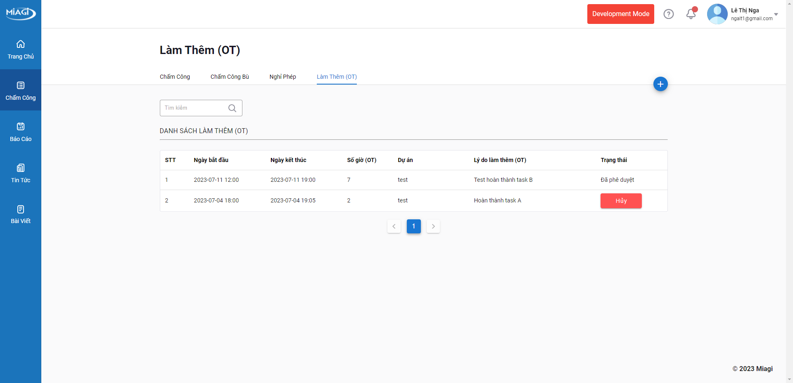Open Trang Chủ home icon
The height and width of the screenshot is (383, 793).
coord(21,45)
